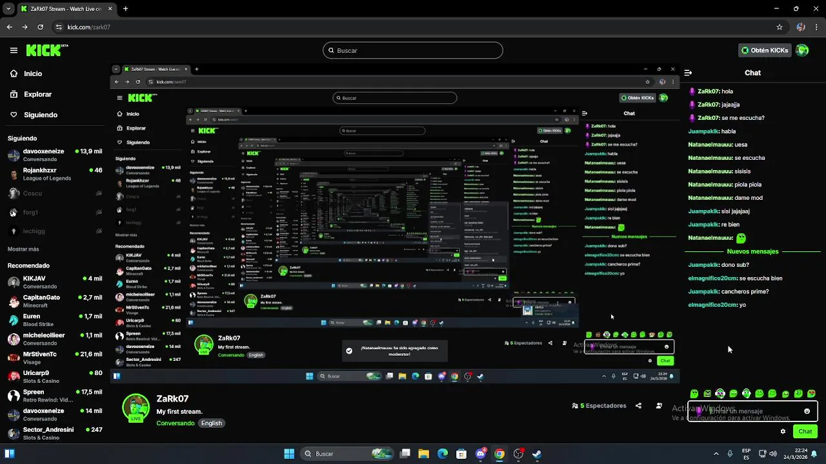Open the hamburger menu beside the Kick logo
Screen dimensions: 826x464
click(x=14, y=50)
